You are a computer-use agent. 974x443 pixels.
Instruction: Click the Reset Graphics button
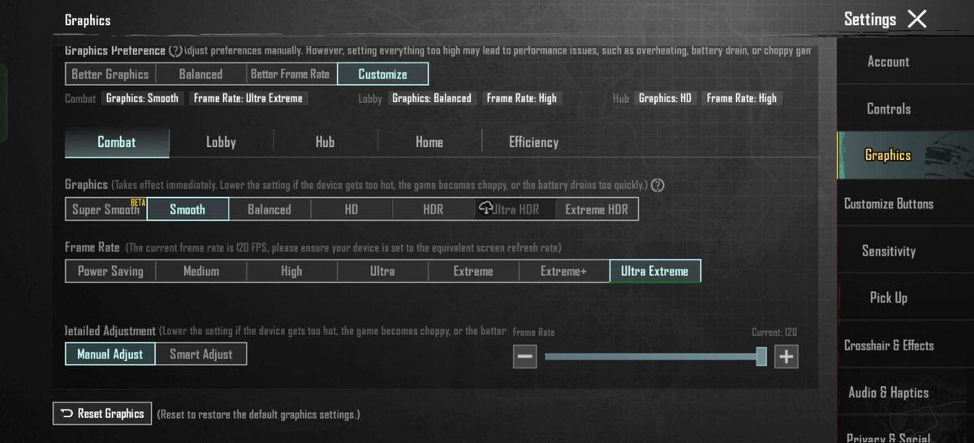tap(102, 414)
